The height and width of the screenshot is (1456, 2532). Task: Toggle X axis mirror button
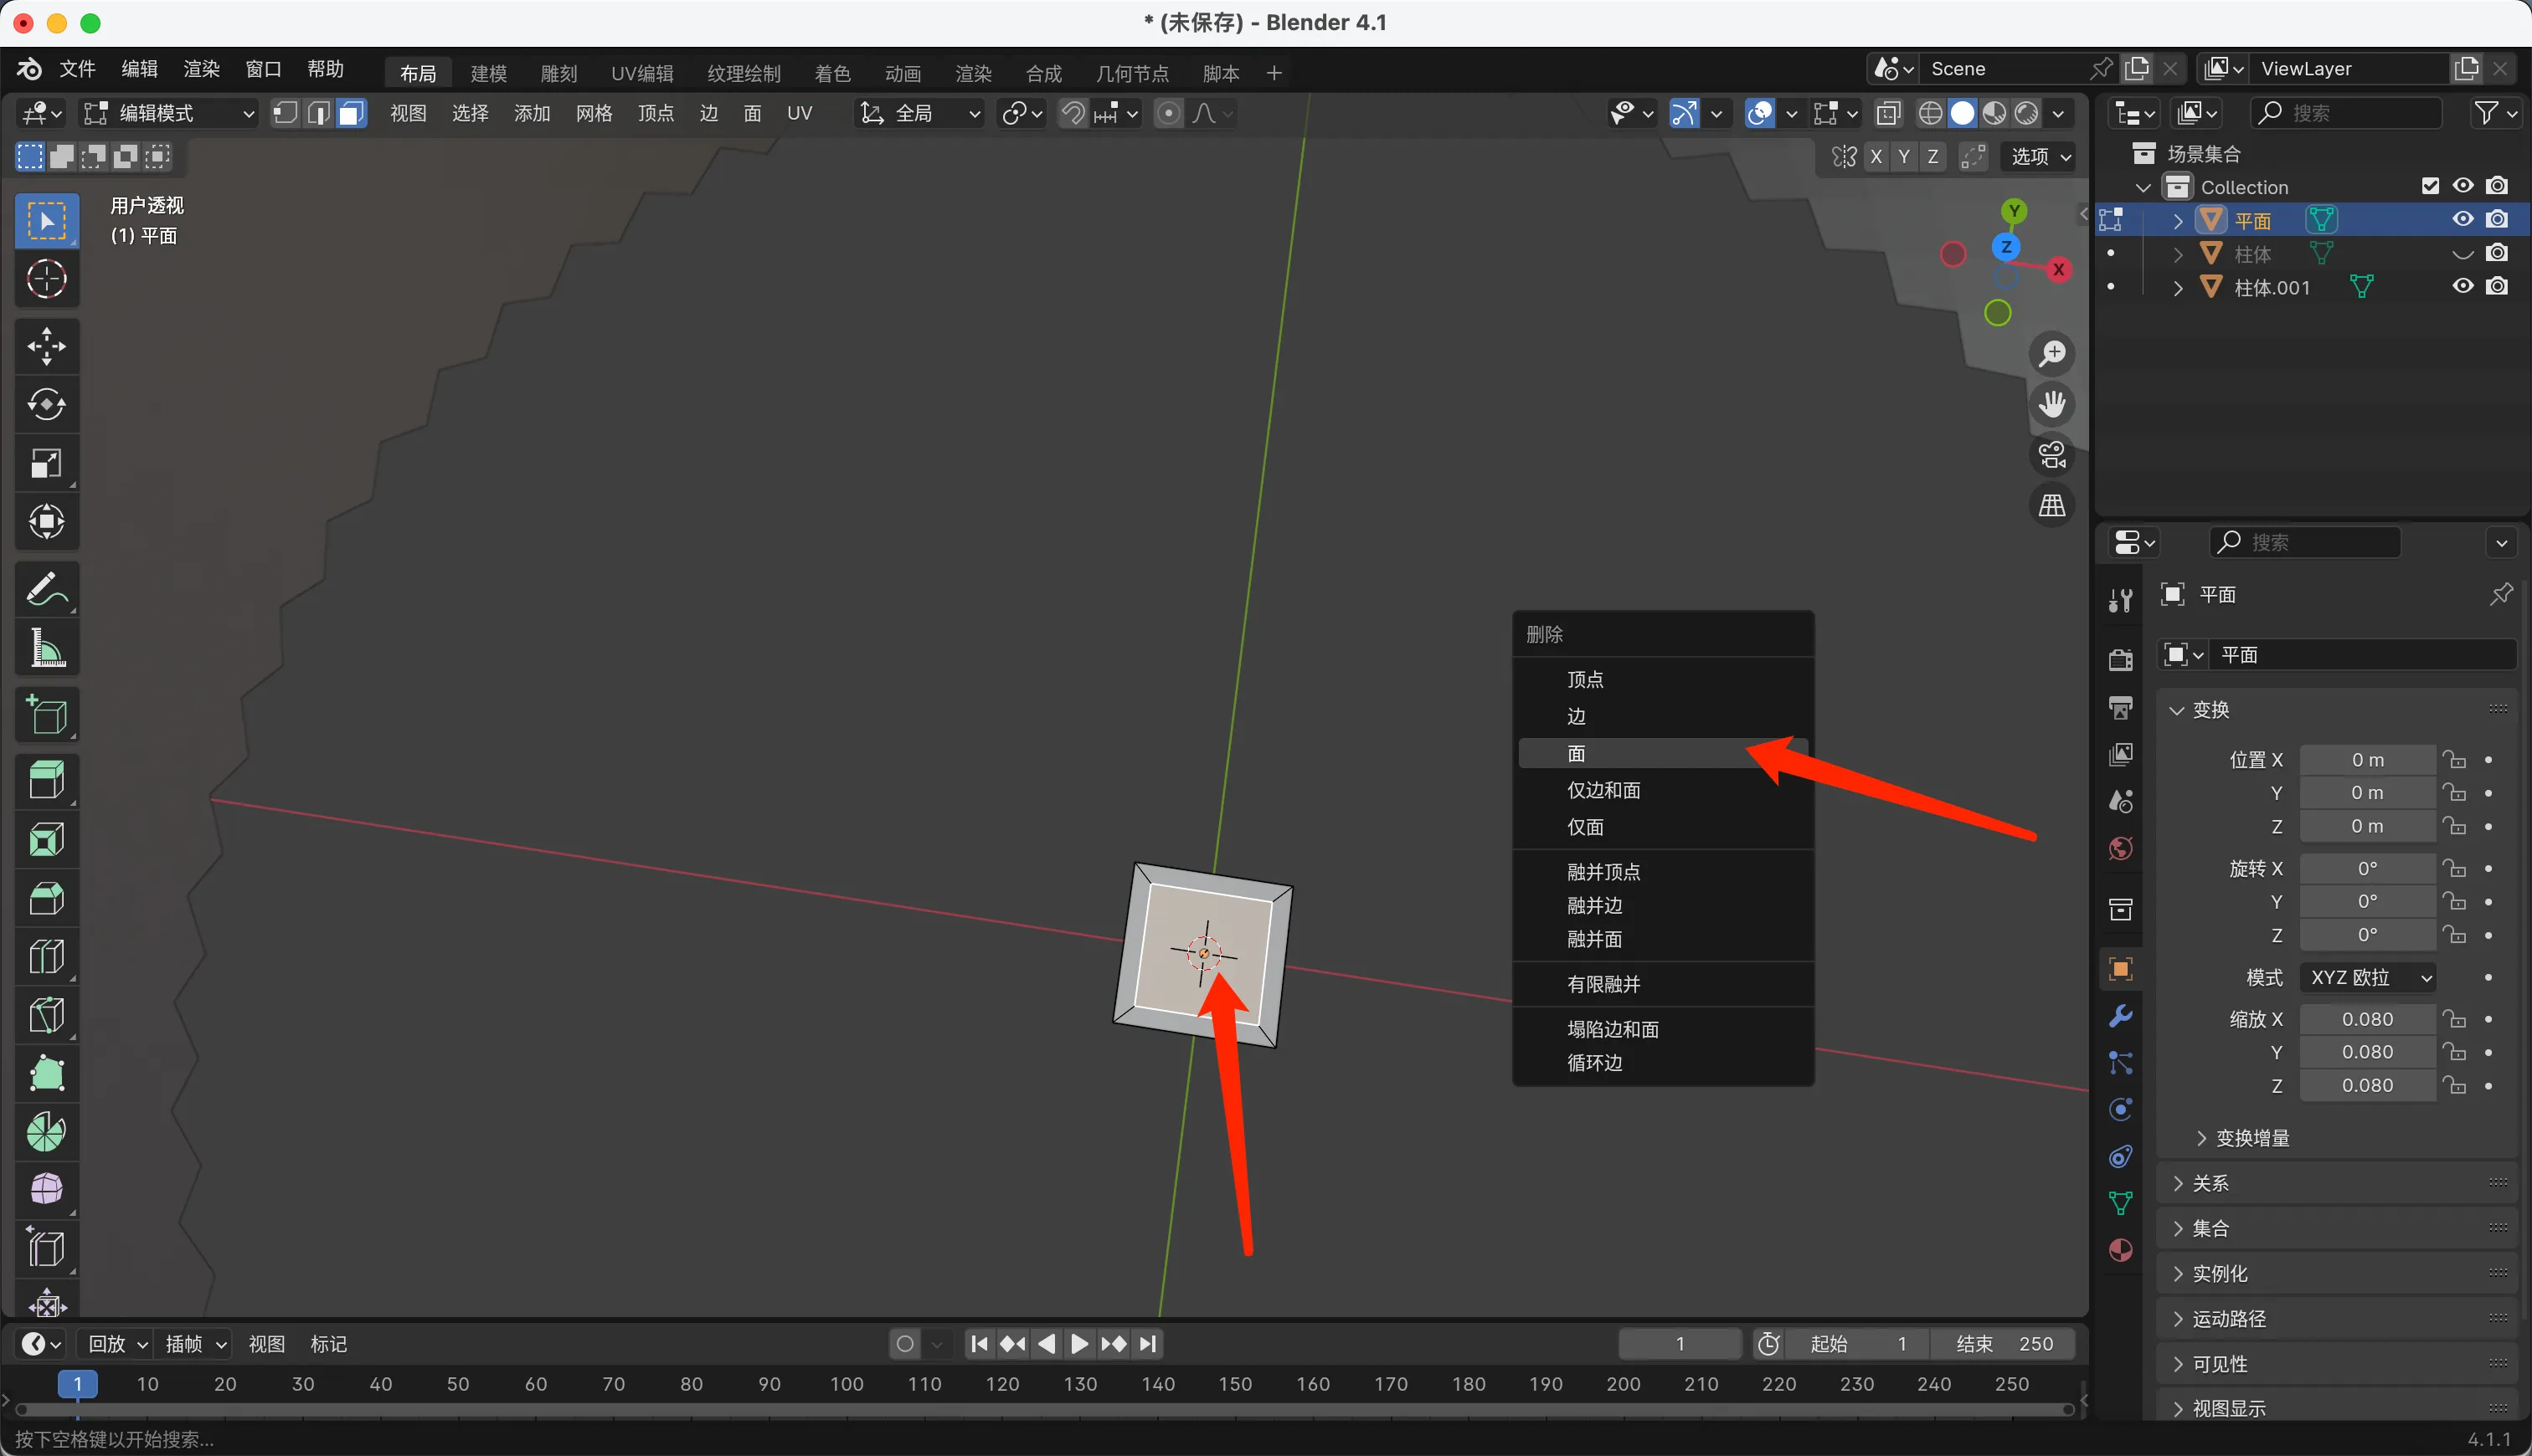(x=1876, y=157)
